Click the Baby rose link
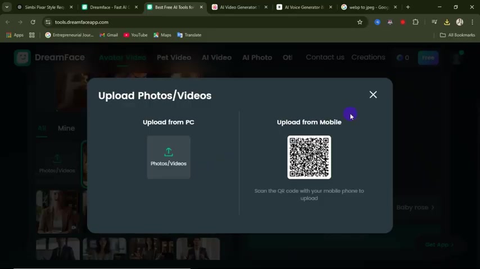 (415, 207)
